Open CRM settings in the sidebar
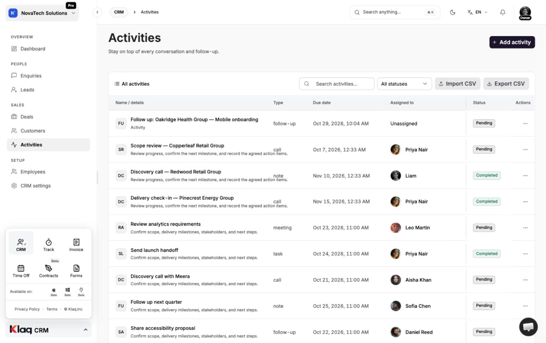The width and height of the screenshot is (546, 343). pos(48,186)
